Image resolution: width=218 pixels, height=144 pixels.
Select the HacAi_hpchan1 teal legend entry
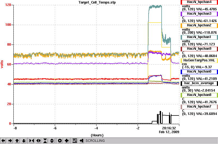[199, 37]
